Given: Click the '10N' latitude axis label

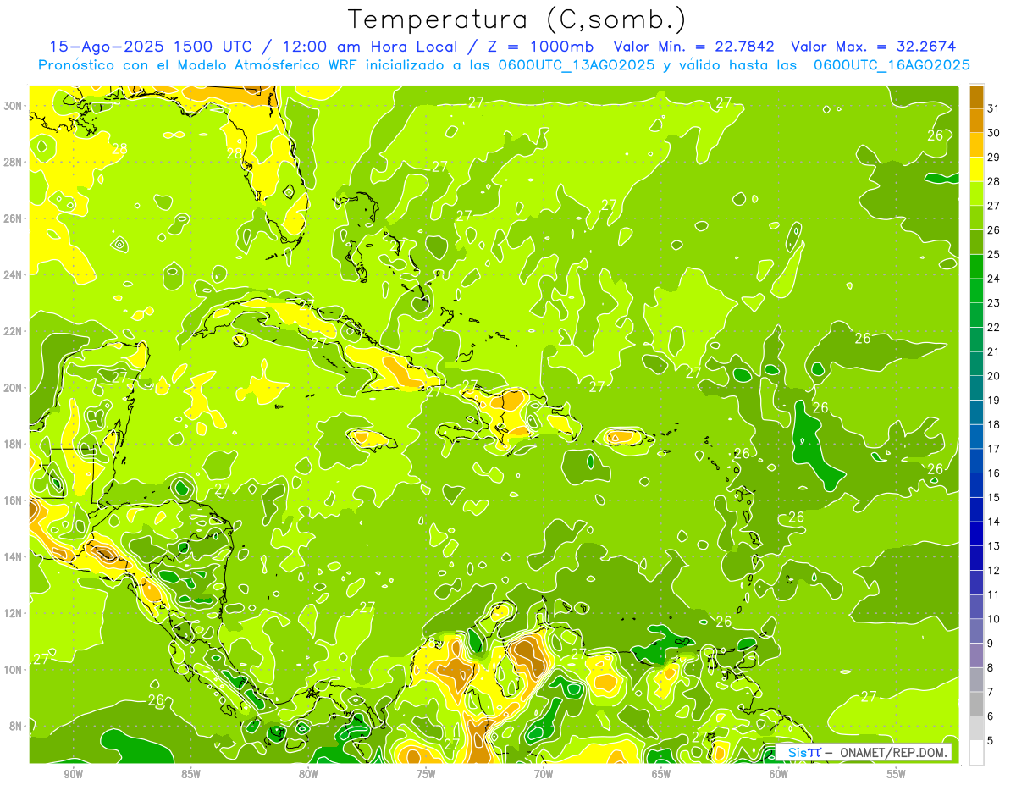Looking at the screenshot, I should click(14, 670).
